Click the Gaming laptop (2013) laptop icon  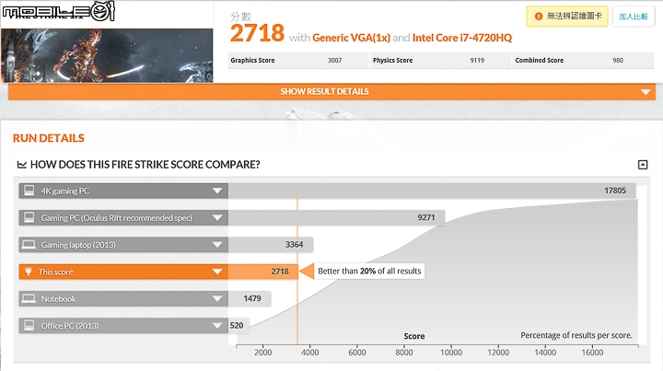[x=29, y=245]
